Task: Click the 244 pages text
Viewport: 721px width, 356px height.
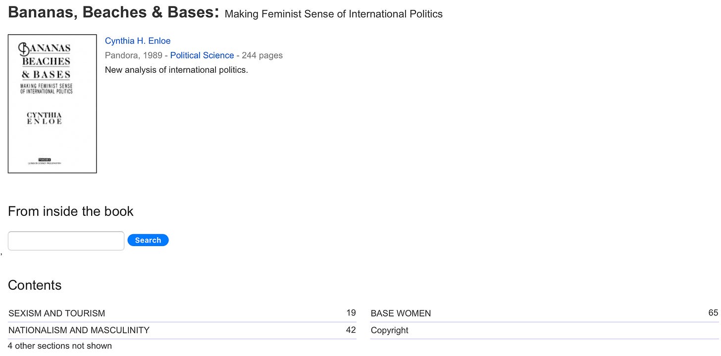Action: coord(262,55)
